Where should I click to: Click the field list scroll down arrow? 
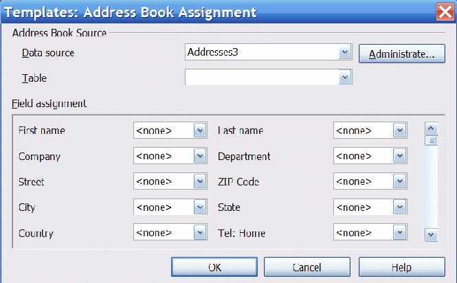[x=431, y=235]
